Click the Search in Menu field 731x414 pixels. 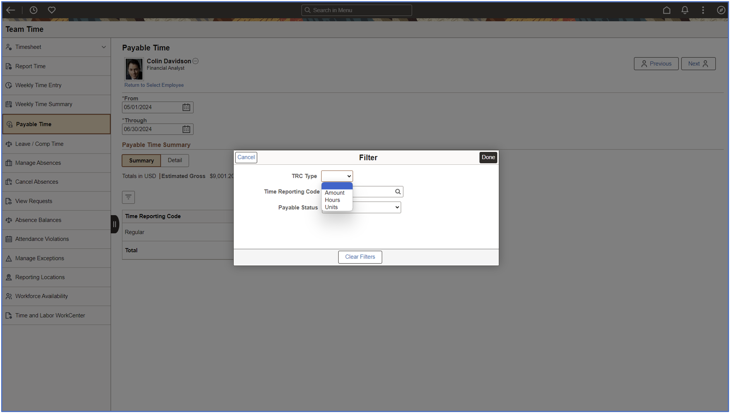coord(357,10)
